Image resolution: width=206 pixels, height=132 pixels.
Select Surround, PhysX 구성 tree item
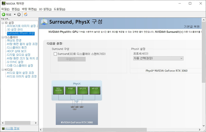coord(21,33)
